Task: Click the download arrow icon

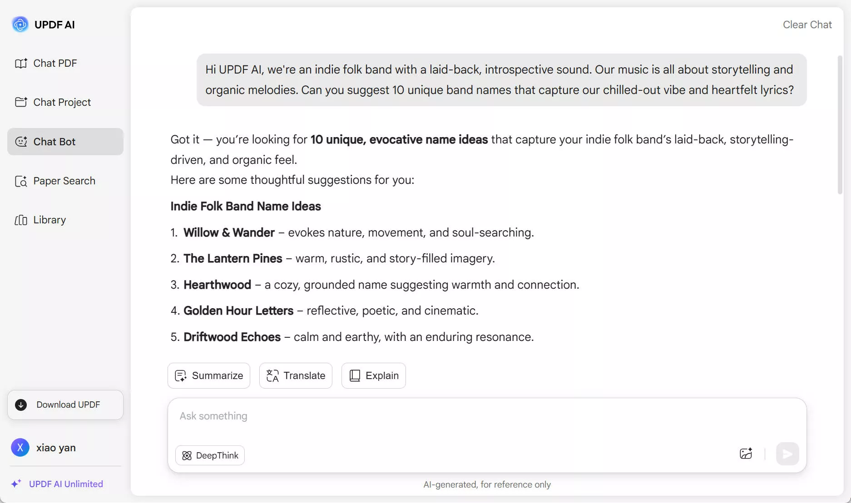Action: [x=21, y=405]
